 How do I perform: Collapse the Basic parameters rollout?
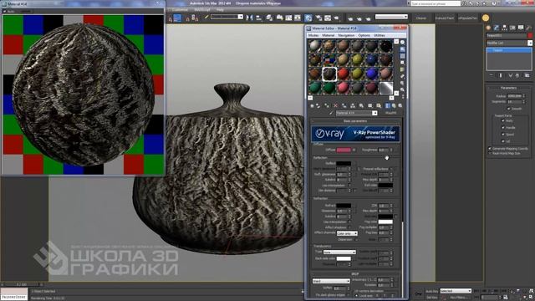click(355, 121)
